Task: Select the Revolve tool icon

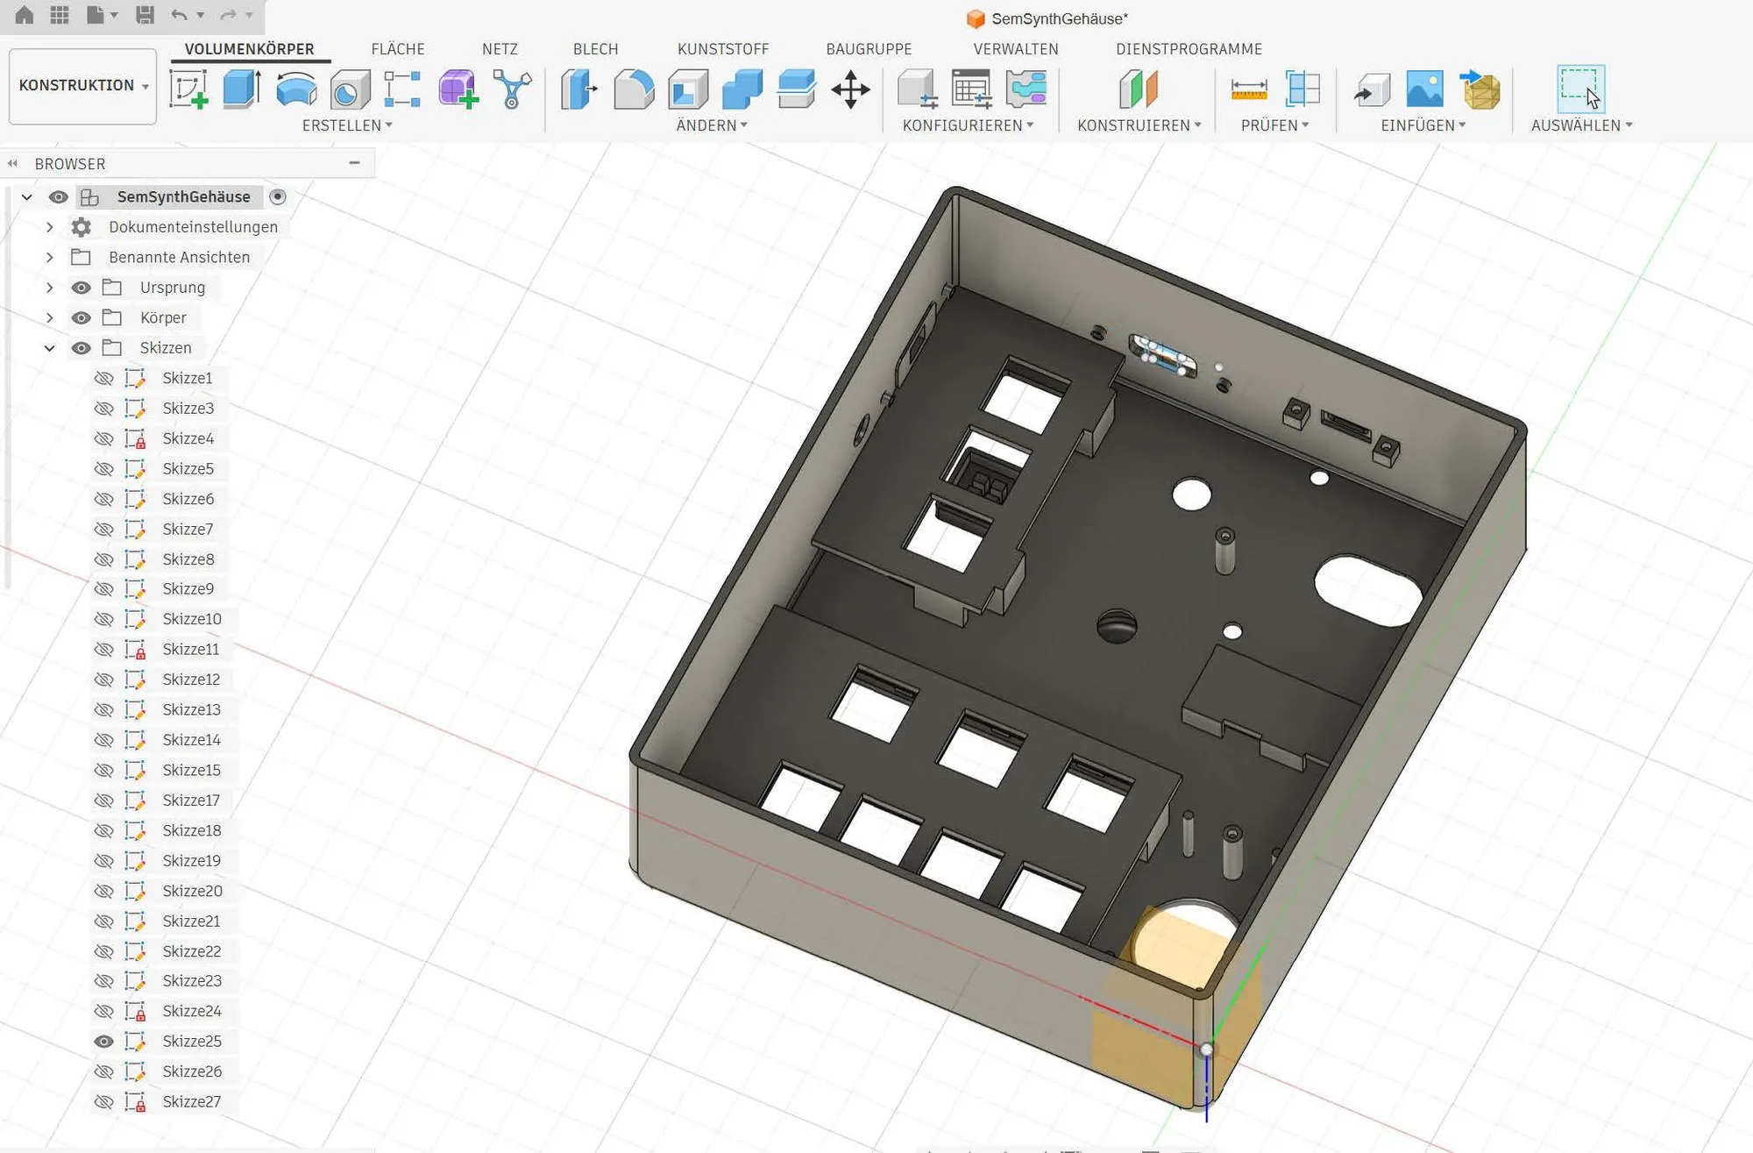Action: click(296, 89)
